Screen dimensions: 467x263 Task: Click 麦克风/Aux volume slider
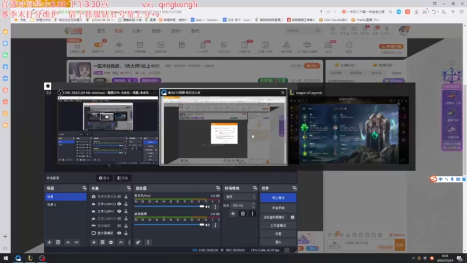pos(169,206)
